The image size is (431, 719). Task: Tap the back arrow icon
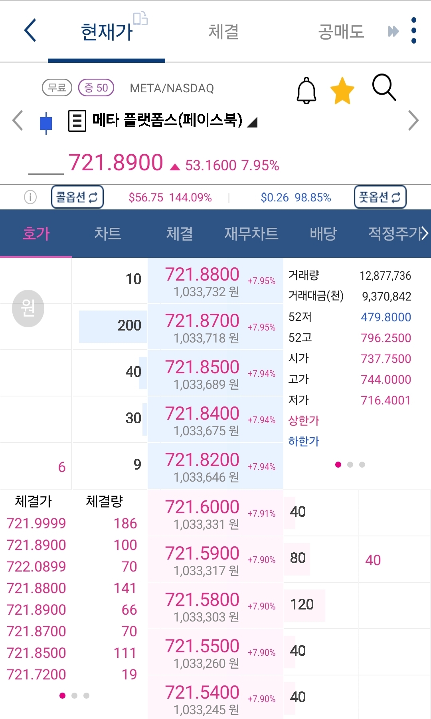tap(30, 30)
